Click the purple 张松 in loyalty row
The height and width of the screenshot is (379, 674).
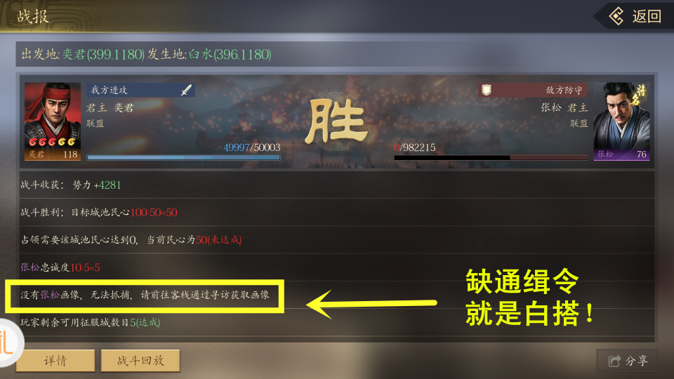coord(30,267)
